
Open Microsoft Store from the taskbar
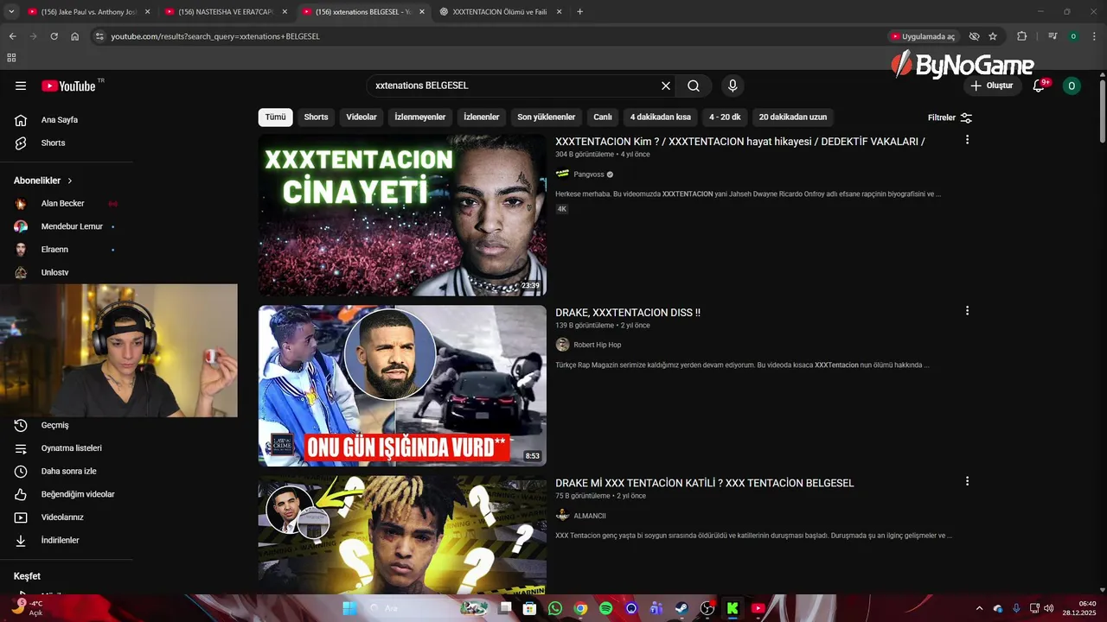[529, 608]
